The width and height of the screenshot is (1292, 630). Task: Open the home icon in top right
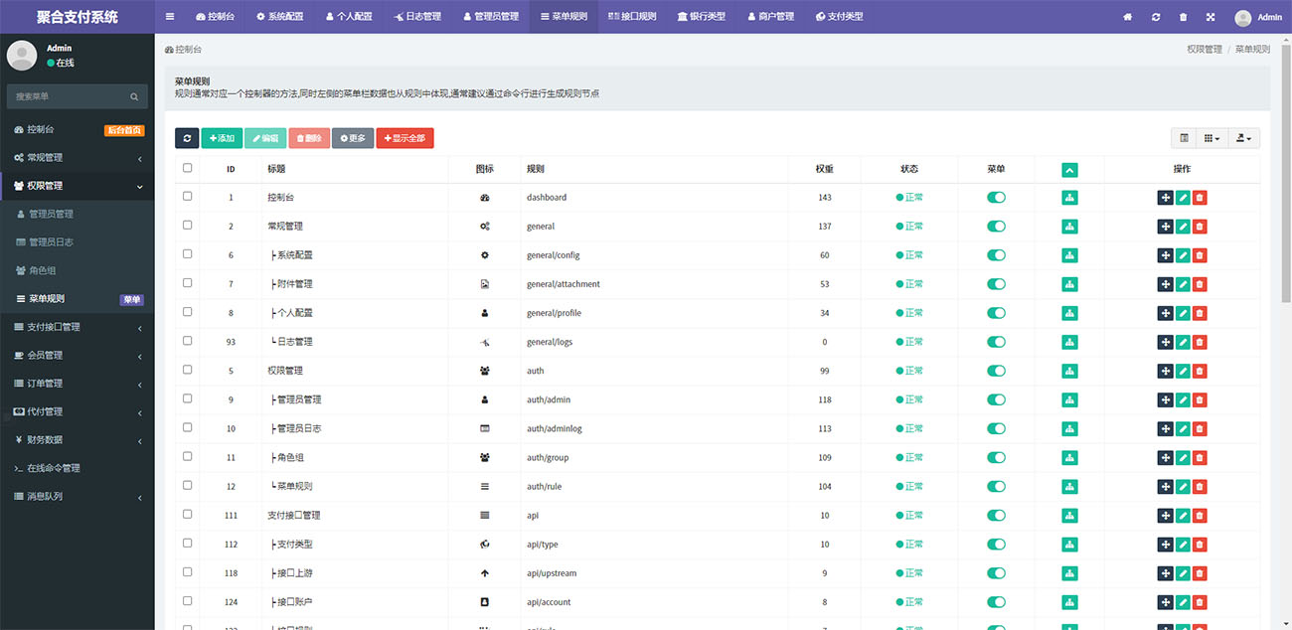1127,17
